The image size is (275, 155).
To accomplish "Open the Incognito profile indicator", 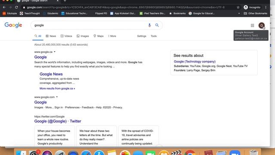I will [x=252, y=7].
